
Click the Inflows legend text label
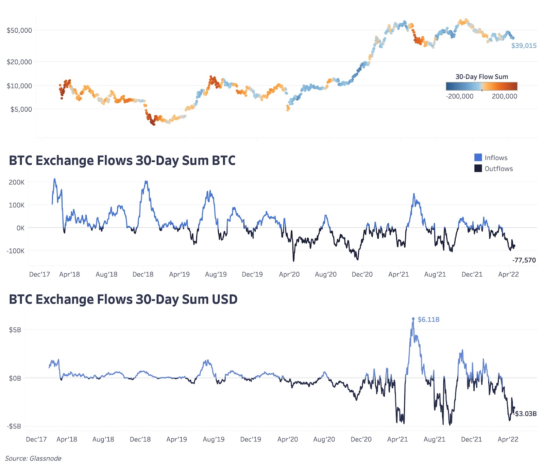click(x=496, y=158)
